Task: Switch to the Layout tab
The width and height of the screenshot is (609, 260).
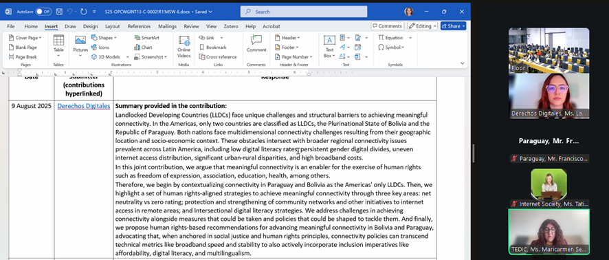Action: pyautogui.click(x=112, y=26)
